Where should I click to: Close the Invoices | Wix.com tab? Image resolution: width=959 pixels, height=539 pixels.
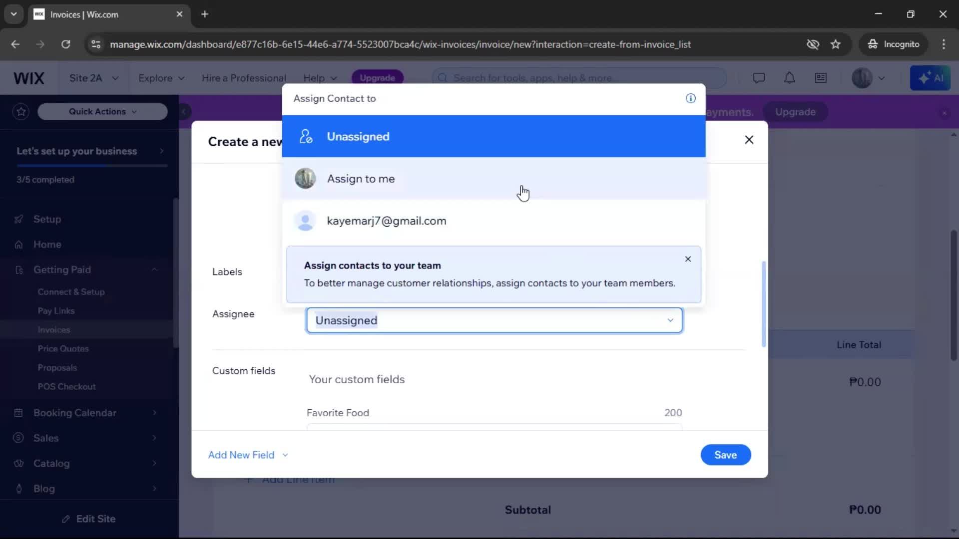(x=179, y=14)
